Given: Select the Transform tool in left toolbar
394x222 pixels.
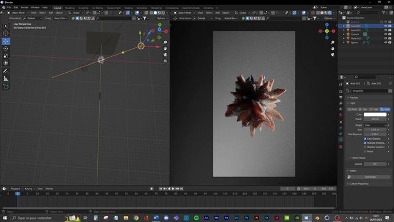Looking at the screenshot, I should 6,63.
